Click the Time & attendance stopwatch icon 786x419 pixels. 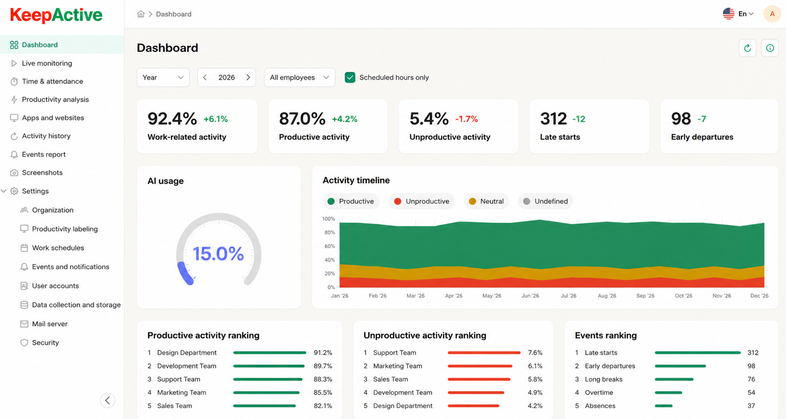click(14, 82)
